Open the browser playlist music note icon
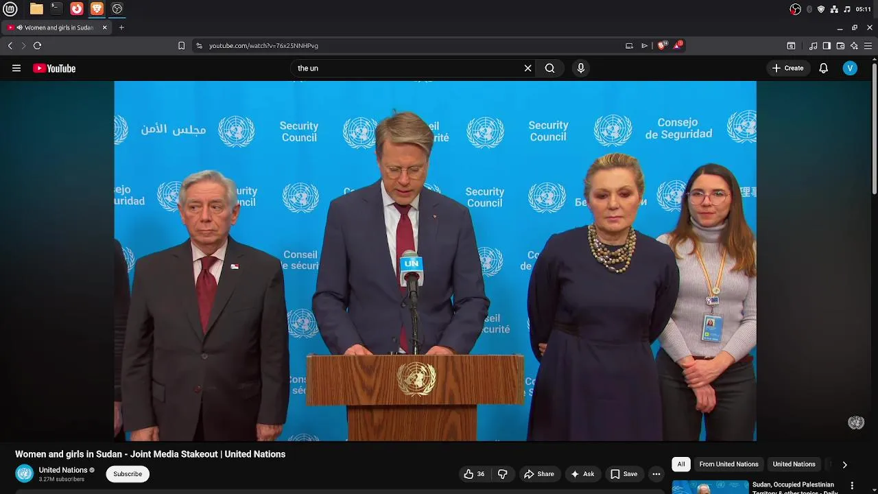The image size is (878, 494). click(x=813, y=46)
